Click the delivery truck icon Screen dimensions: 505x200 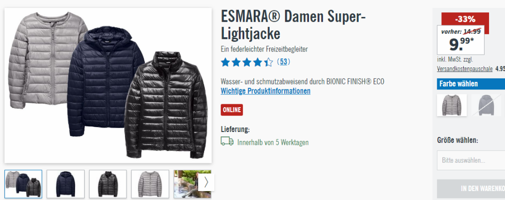tap(227, 141)
